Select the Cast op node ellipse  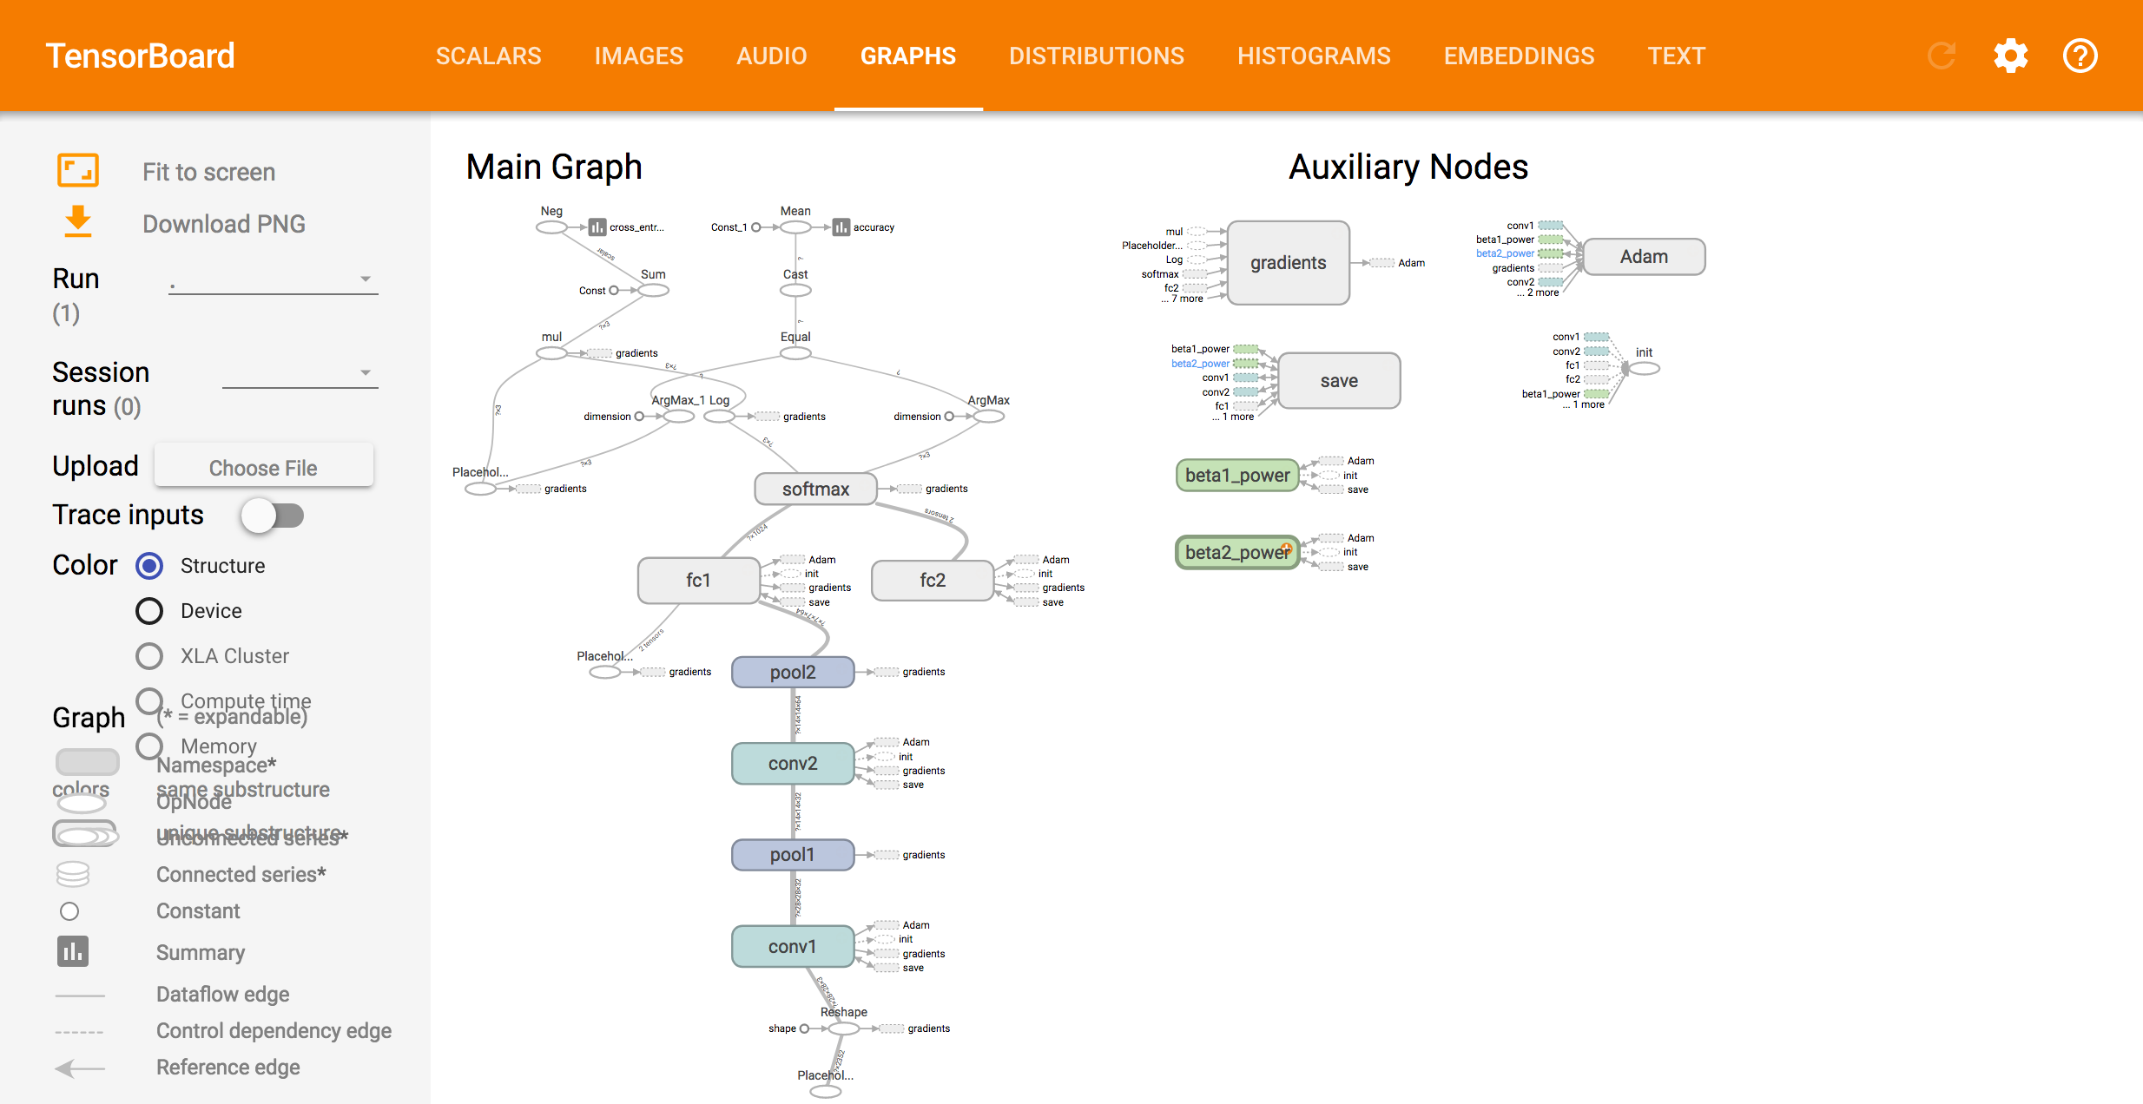tap(795, 291)
